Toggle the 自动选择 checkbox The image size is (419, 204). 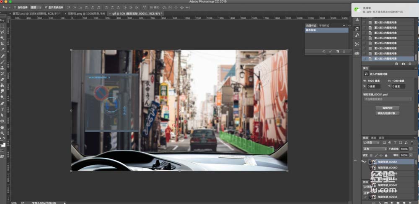click(x=16, y=7)
